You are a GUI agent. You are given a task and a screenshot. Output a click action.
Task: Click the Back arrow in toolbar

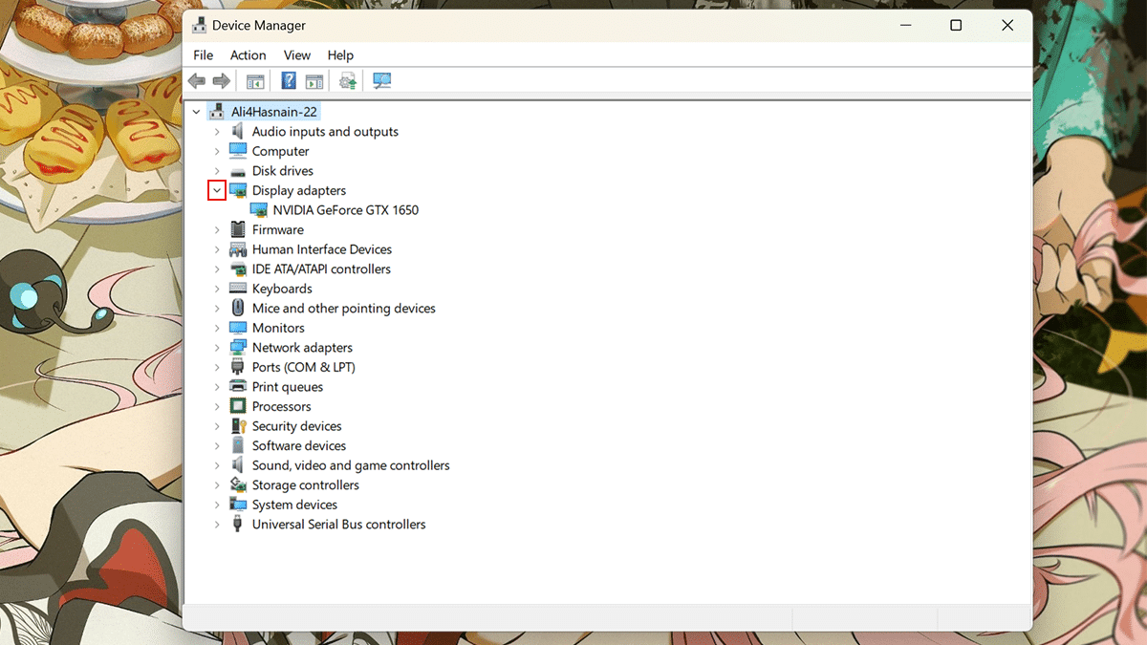197,81
